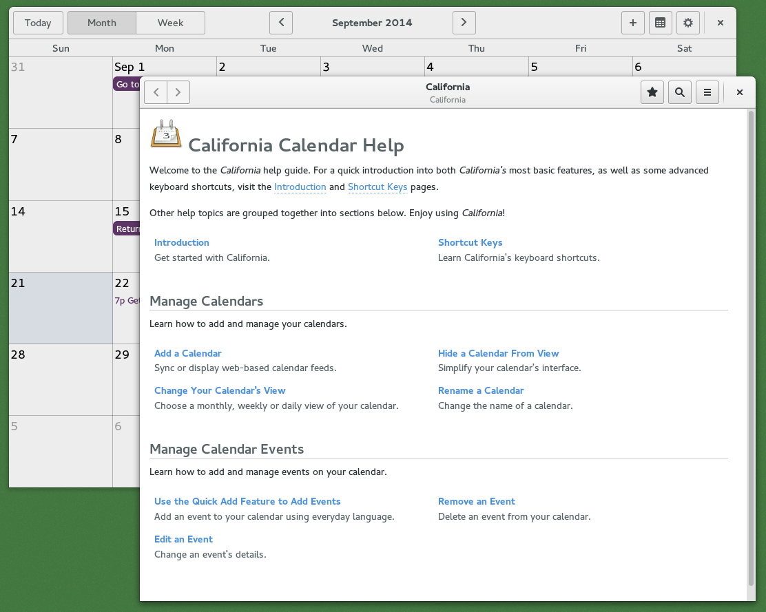Select the September 21 calendar cell
The image size is (766, 612).
pyautogui.click(x=60, y=308)
